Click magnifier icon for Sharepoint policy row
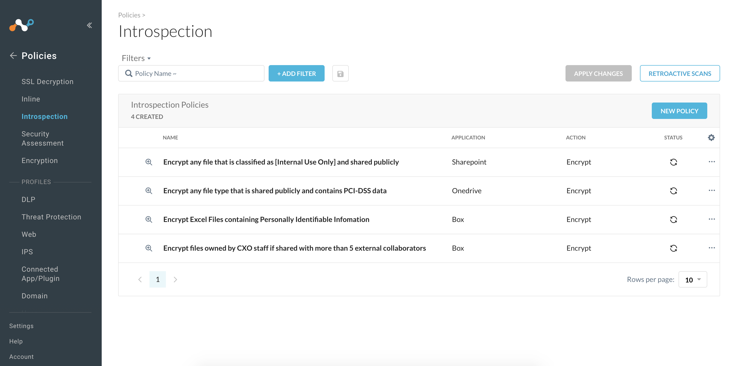The image size is (735, 366). pyautogui.click(x=149, y=162)
